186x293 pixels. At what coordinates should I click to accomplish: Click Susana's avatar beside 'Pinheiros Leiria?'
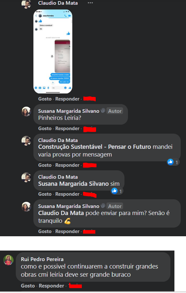coord(26,112)
